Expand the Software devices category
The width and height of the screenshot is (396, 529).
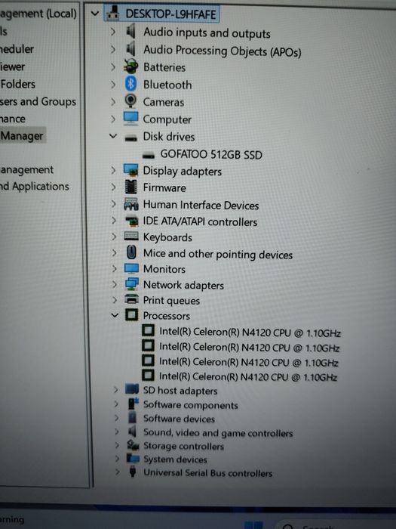click(116, 418)
